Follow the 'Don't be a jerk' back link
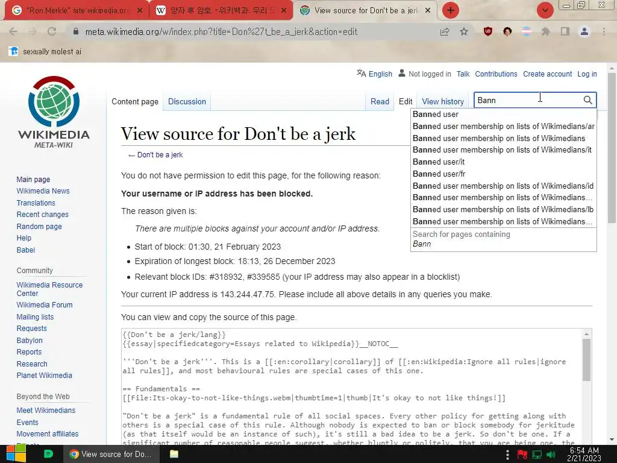 pyautogui.click(x=160, y=155)
